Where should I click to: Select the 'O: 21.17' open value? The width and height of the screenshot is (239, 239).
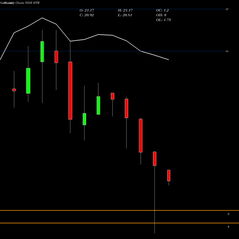point(87,10)
